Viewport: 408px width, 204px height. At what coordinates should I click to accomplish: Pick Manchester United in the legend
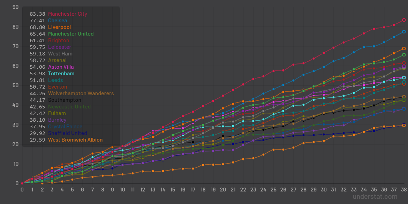[x=71, y=34]
